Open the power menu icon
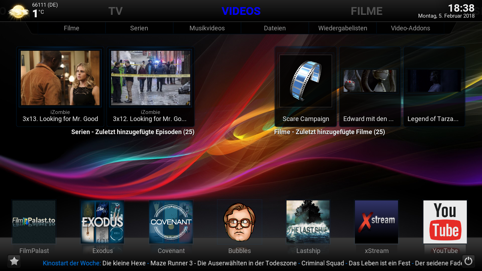The width and height of the screenshot is (482, 271). [x=468, y=261]
